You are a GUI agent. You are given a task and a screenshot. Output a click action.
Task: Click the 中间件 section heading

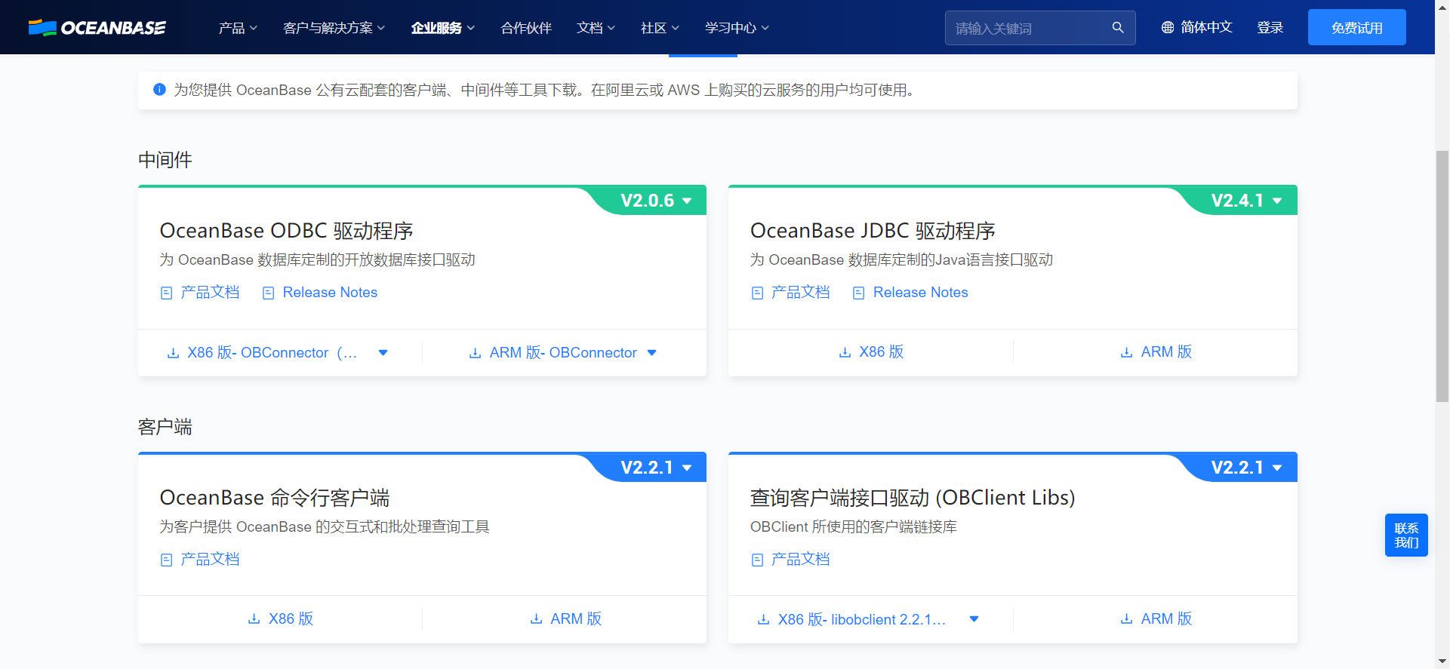point(165,160)
